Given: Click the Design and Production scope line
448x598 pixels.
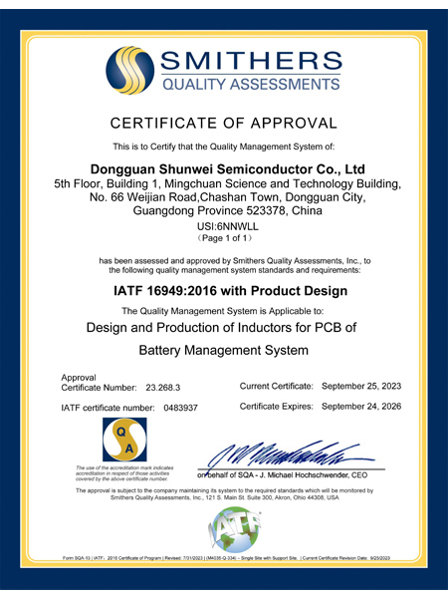Looking at the screenshot, I should point(221,328).
